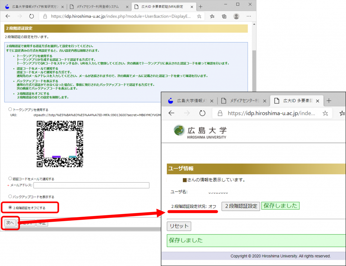Click the QR code image for the token app
The height and width of the screenshot is (266, 346).
60,144
